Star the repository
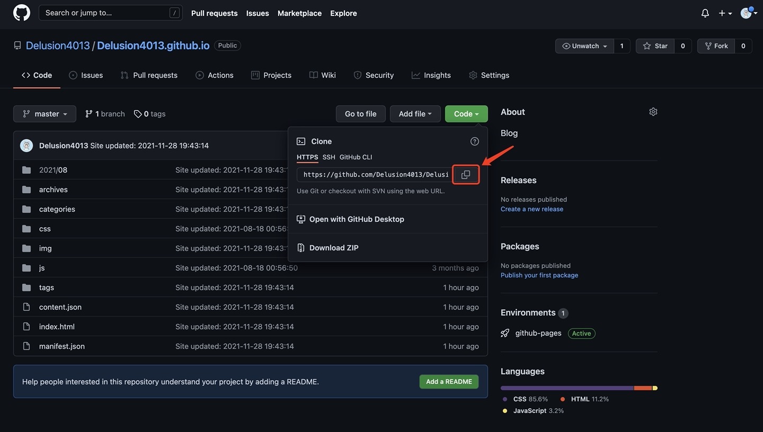The image size is (763, 432). pyautogui.click(x=655, y=46)
